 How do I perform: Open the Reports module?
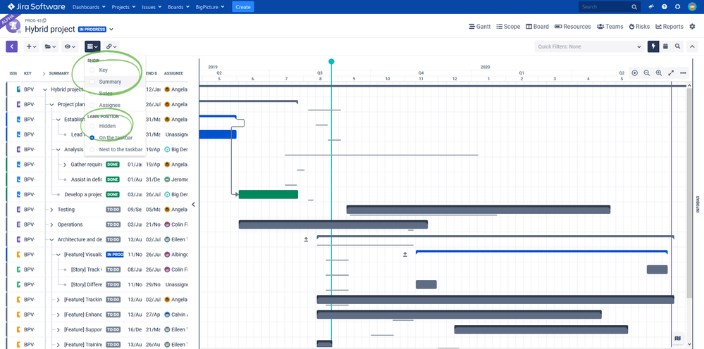(669, 27)
